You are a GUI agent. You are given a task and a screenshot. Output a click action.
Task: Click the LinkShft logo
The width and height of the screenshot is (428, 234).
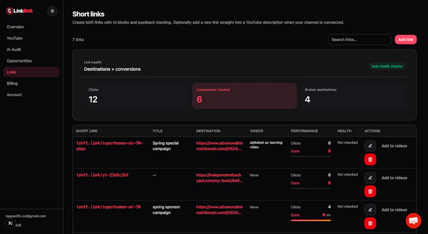coord(19,11)
